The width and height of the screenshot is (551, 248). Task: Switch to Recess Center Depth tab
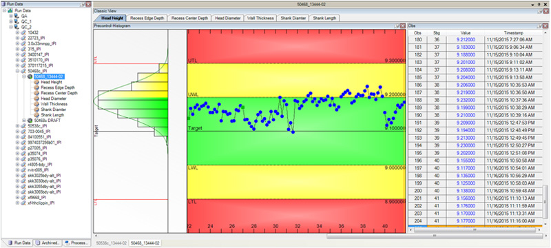click(x=190, y=18)
